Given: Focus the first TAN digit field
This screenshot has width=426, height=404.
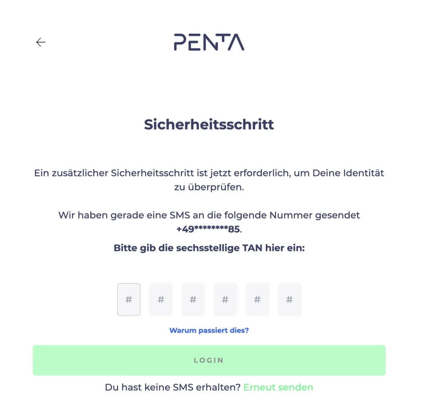Looking at the screenshot, I should [x=129, y=299].
